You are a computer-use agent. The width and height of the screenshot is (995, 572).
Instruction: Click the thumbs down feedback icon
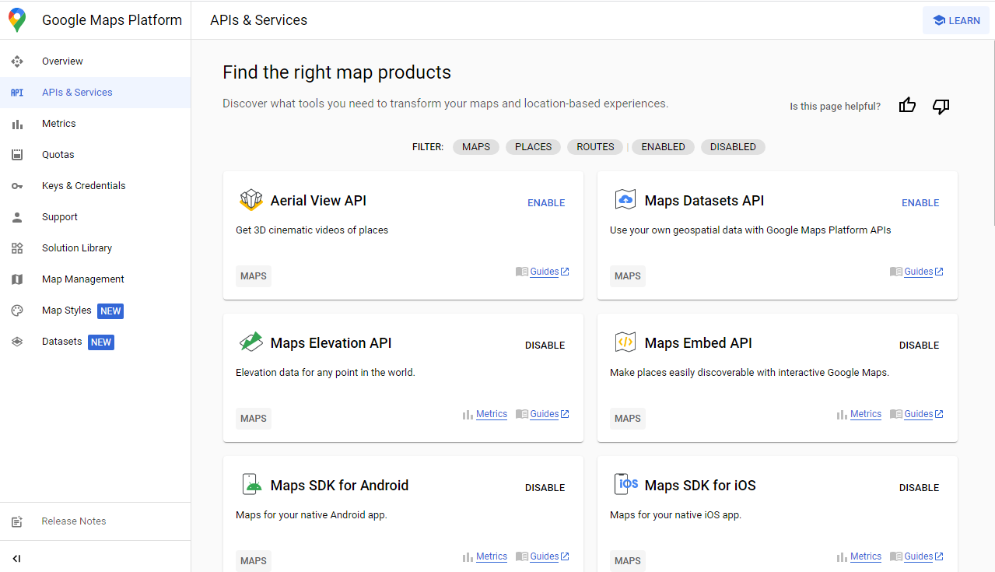(941, 107)
